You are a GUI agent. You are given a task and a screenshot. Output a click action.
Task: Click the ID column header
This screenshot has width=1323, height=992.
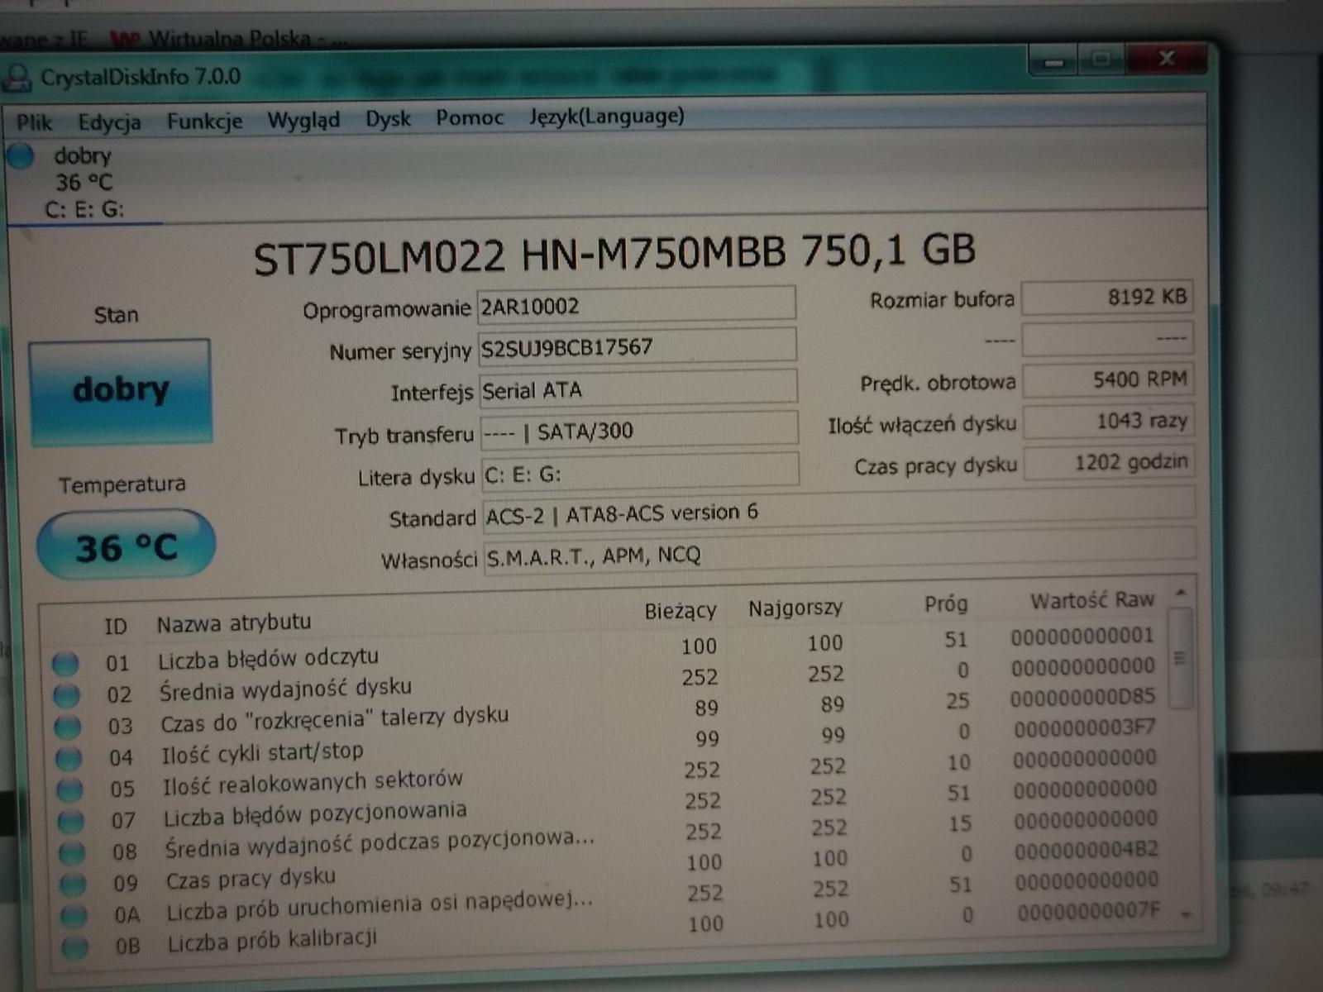click(116, 627)
